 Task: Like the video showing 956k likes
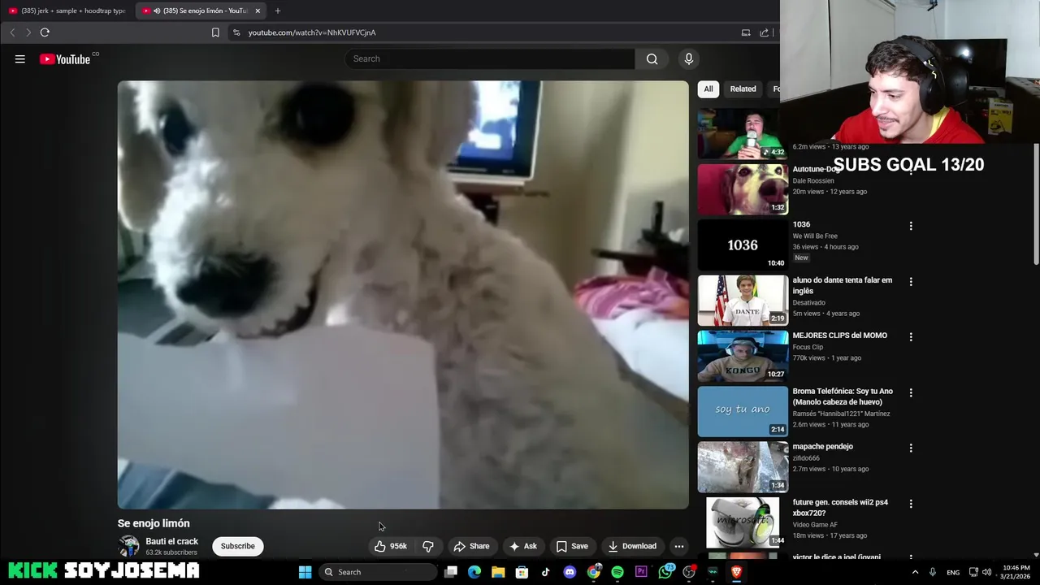pos(391,546)
